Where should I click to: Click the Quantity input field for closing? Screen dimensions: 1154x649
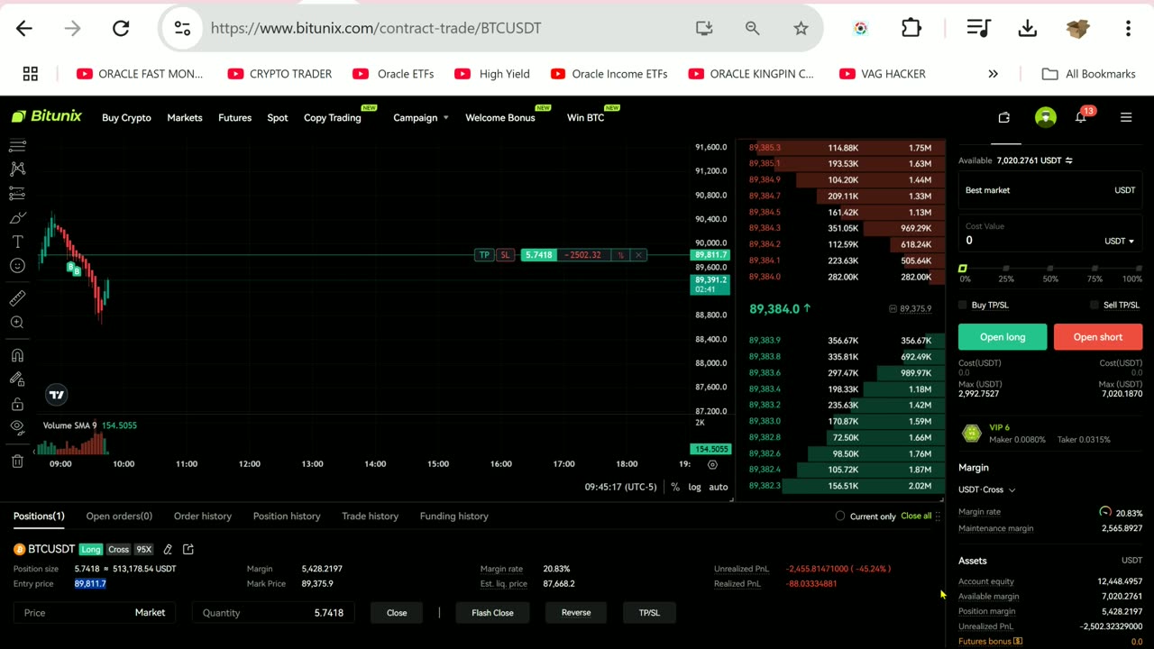[x=273, y=613]
